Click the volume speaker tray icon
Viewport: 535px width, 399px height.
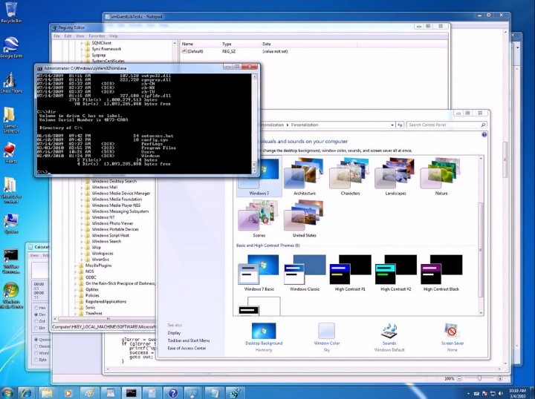[500, 393]
